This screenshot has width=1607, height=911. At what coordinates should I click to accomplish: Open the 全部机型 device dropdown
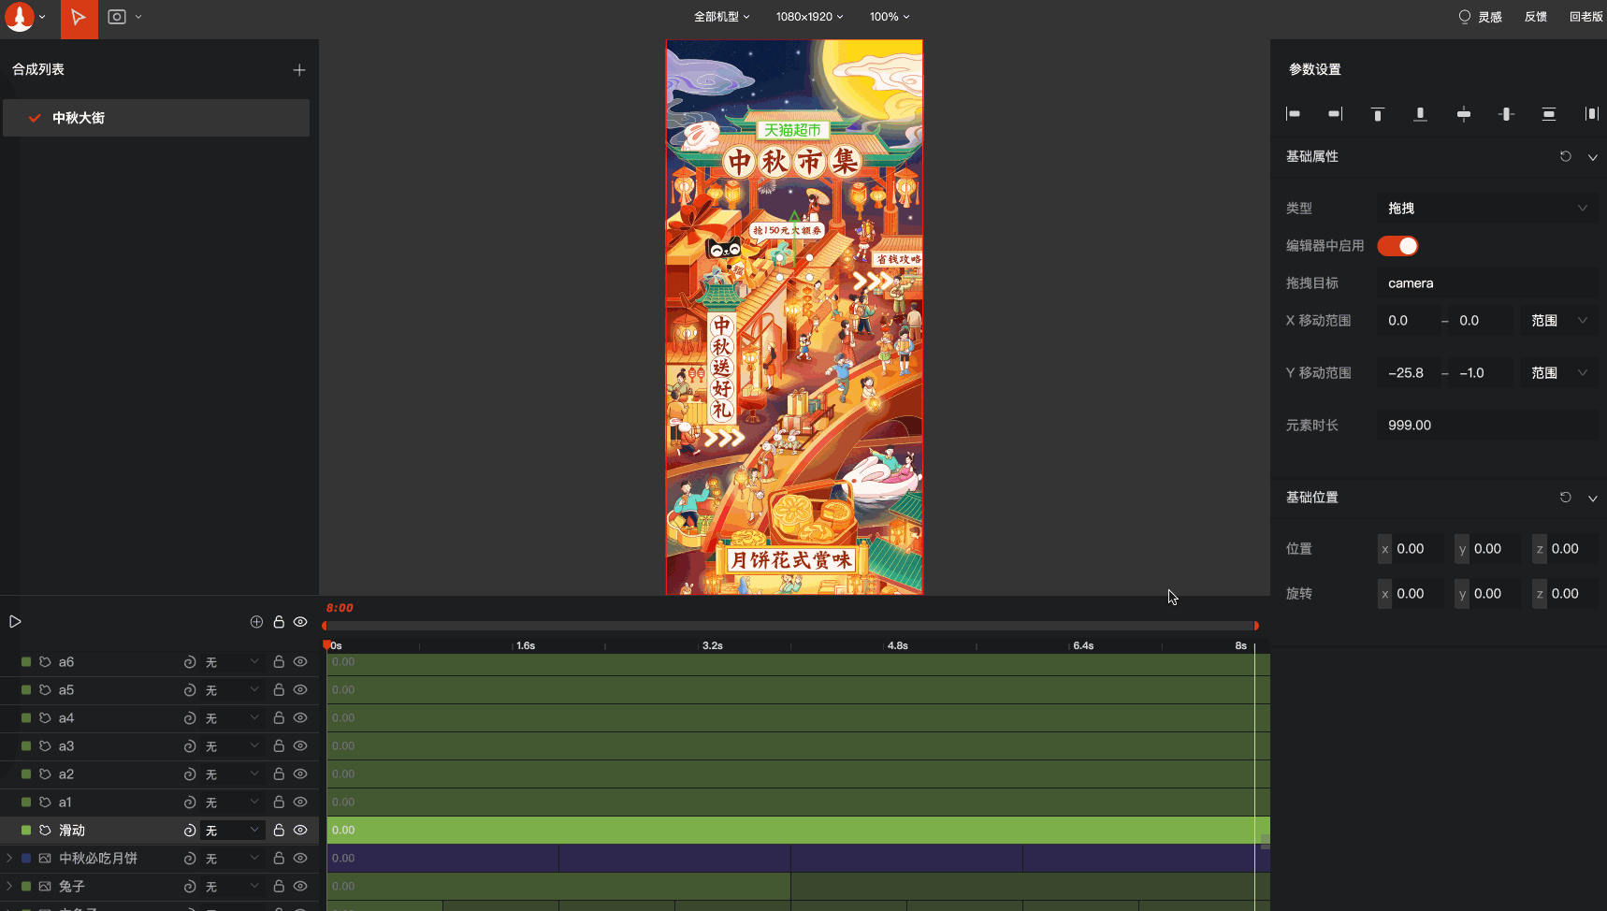721,17
